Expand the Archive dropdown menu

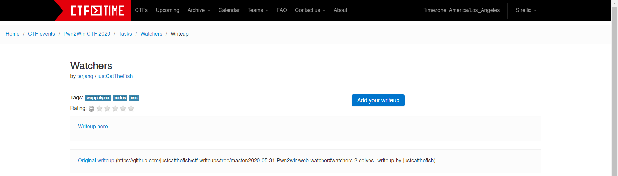click(199, 10)
